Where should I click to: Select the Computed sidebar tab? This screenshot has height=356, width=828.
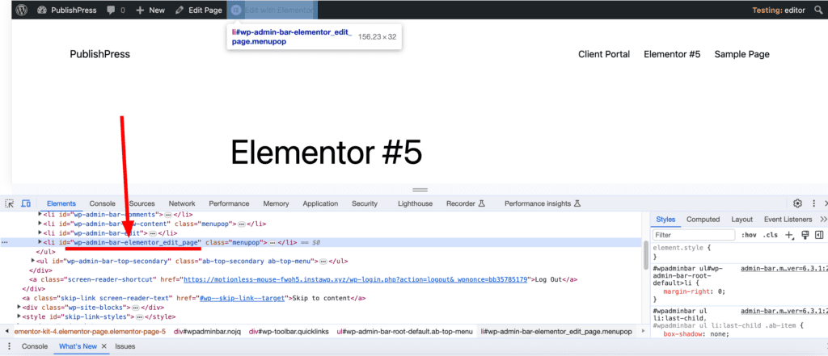[703, 220]
